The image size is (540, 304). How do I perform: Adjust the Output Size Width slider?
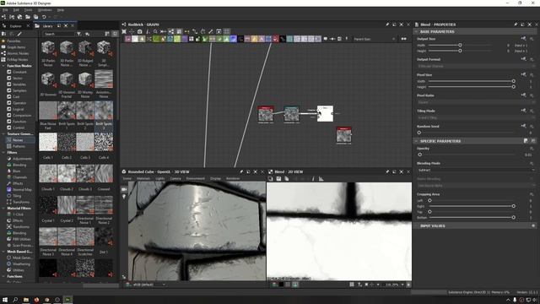click(x=460, y=45)
